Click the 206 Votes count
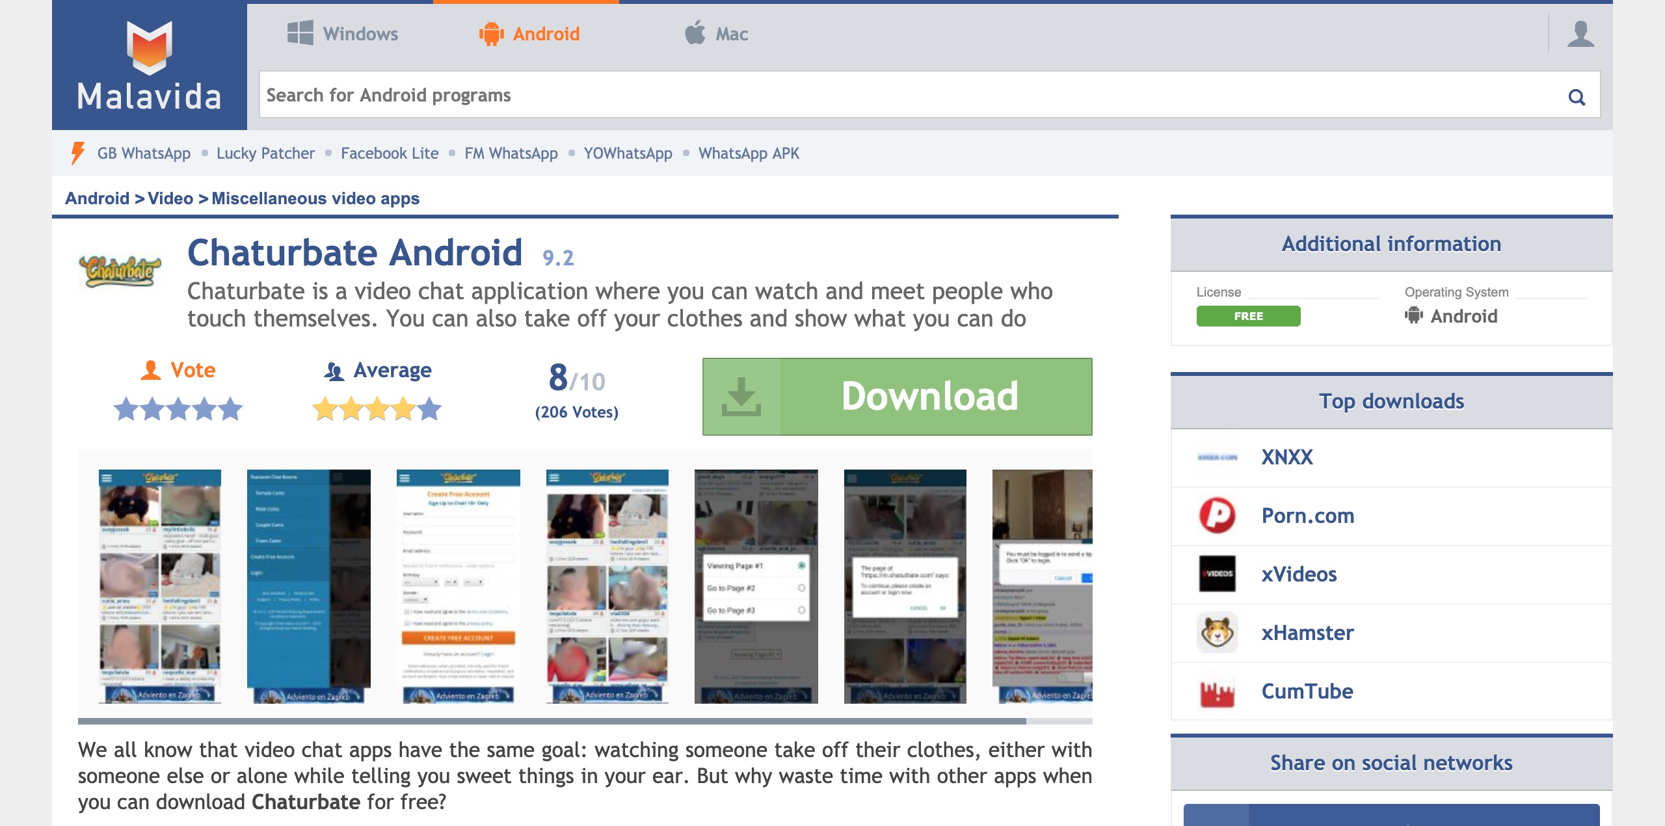Viewport: 1665px width, 826px height. click(x=576, y=412)
